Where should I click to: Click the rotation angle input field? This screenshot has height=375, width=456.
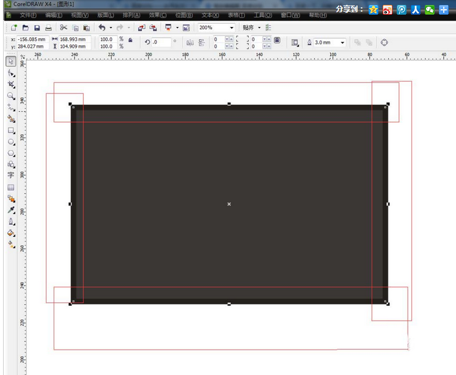161,42
